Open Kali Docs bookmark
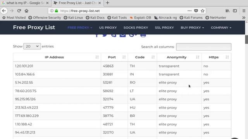248x139 pixels. pos(95,18)
